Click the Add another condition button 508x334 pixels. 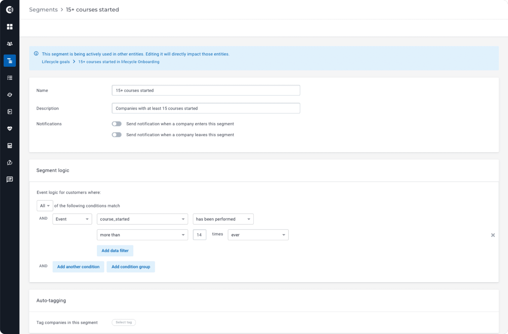coord(78,267)
